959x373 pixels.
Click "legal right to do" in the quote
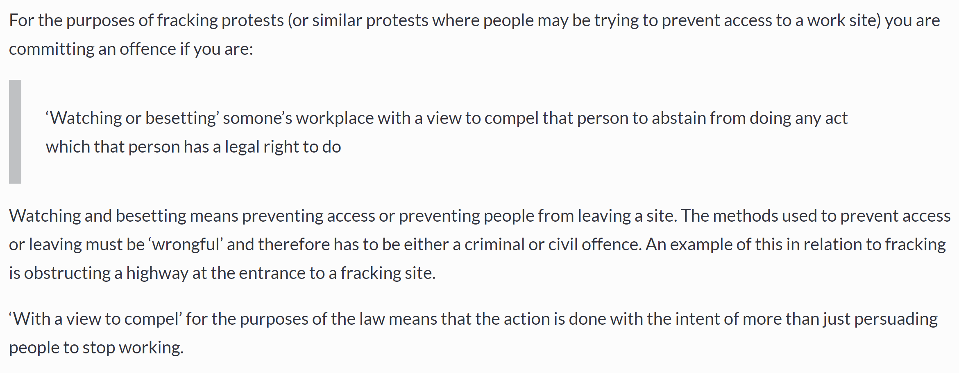(283, 147)
